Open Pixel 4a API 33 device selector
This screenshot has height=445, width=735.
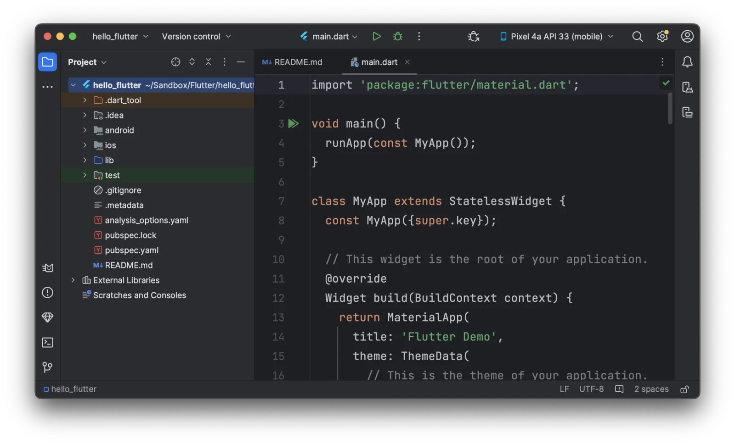(556, 36)
